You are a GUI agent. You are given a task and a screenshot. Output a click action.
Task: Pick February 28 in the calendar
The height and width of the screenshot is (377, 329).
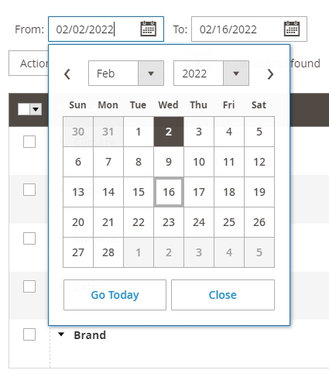click(x=108, y=252)
